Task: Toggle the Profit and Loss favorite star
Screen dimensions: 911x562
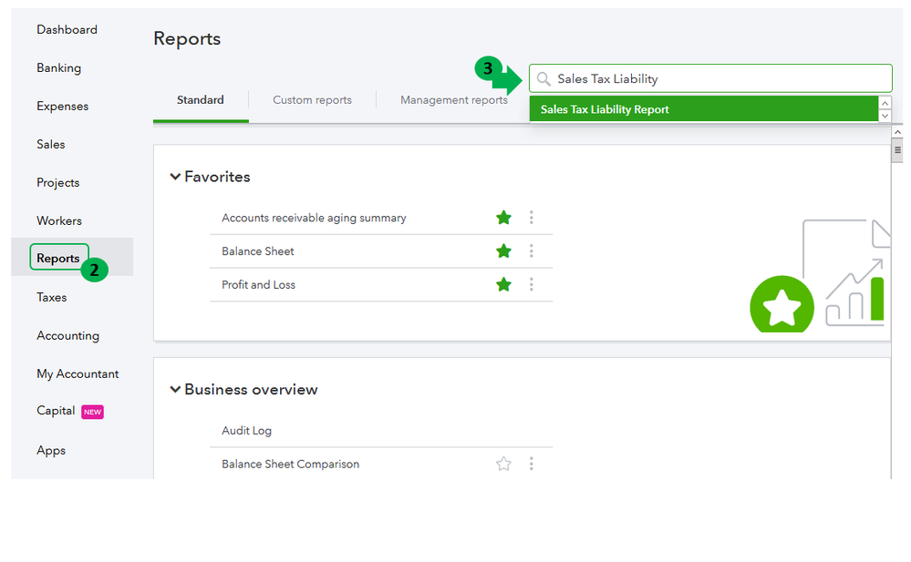Action: (x=503, y=285)
